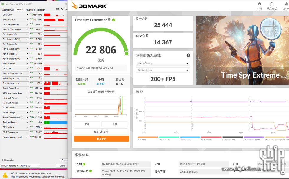Image resolution: width=289 pixels, height=179 pixels.
Task: Click info icon beside best score label
Action: click(123, 79)
